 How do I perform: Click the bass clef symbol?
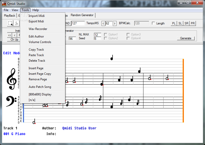pyautogui.click(x=11, y=101)
